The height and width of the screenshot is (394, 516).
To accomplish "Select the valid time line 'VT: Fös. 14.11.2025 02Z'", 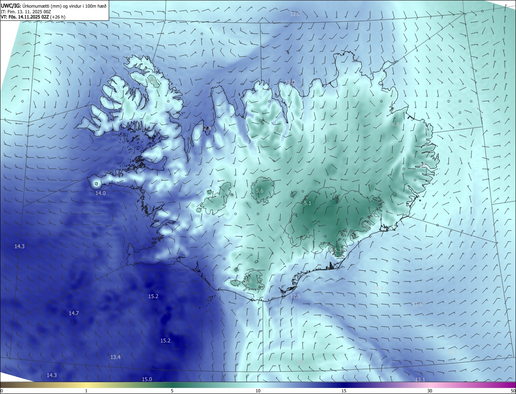I will click(x=33, y=17).
